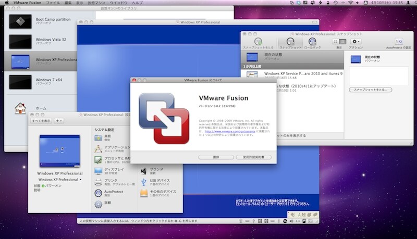Click the Acknowledgments (謝辞) button in About dialog
The height and width of the screenshot is (239, 417).
[216, 157]
